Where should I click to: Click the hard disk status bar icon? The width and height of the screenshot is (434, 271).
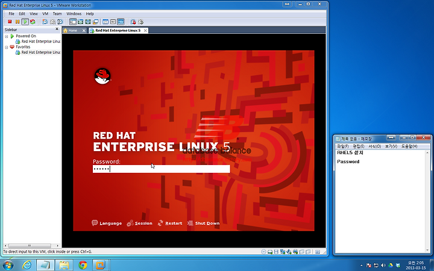click(x=270, y=252)
